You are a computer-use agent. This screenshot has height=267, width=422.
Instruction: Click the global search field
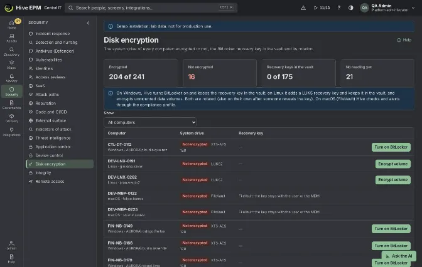click(151, 8)
